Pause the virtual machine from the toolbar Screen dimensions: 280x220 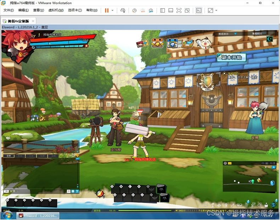(107, 10)
